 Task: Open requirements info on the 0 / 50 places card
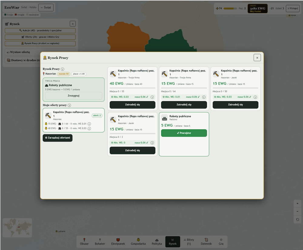(x=255, y=97)
